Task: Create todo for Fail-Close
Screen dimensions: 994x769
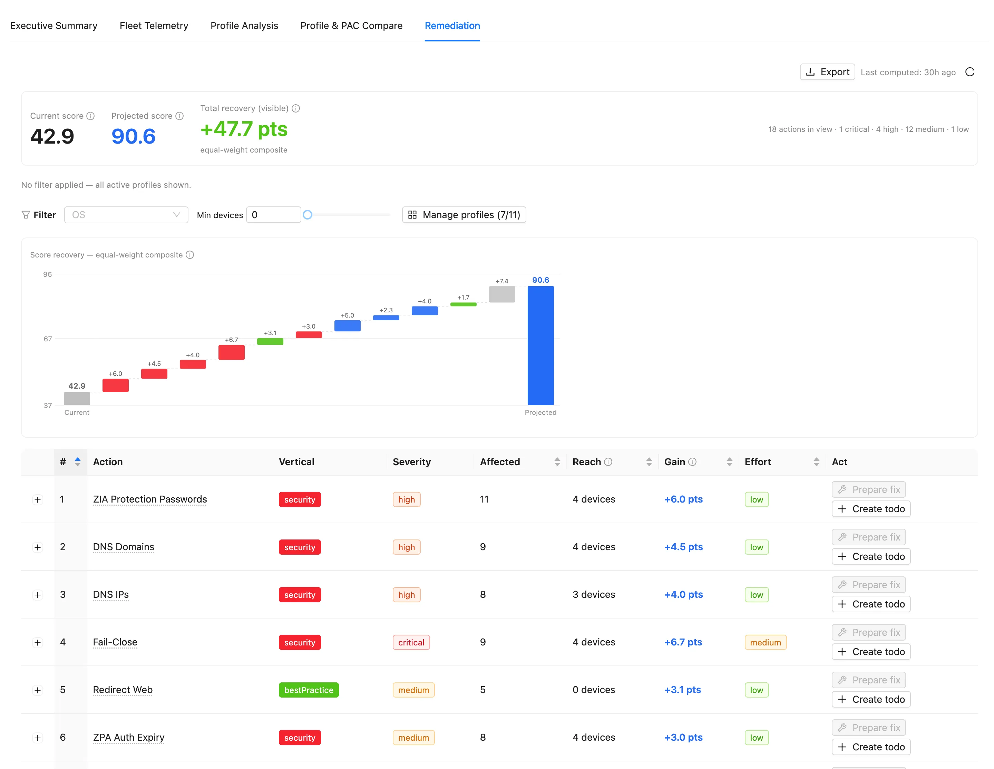Action: (x=871, y=652)
